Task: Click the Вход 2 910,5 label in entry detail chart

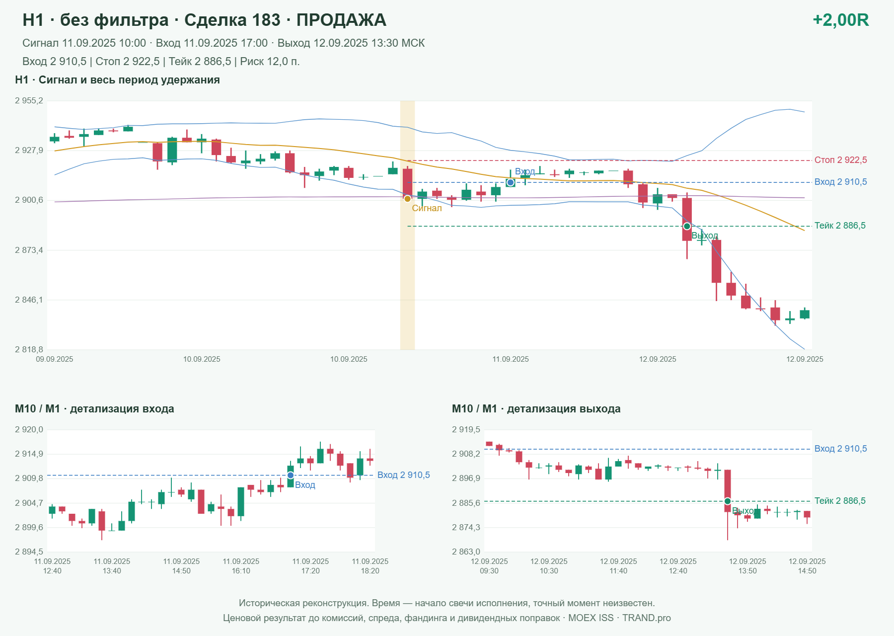Action: pyautogui.click(x=403, y=475)
